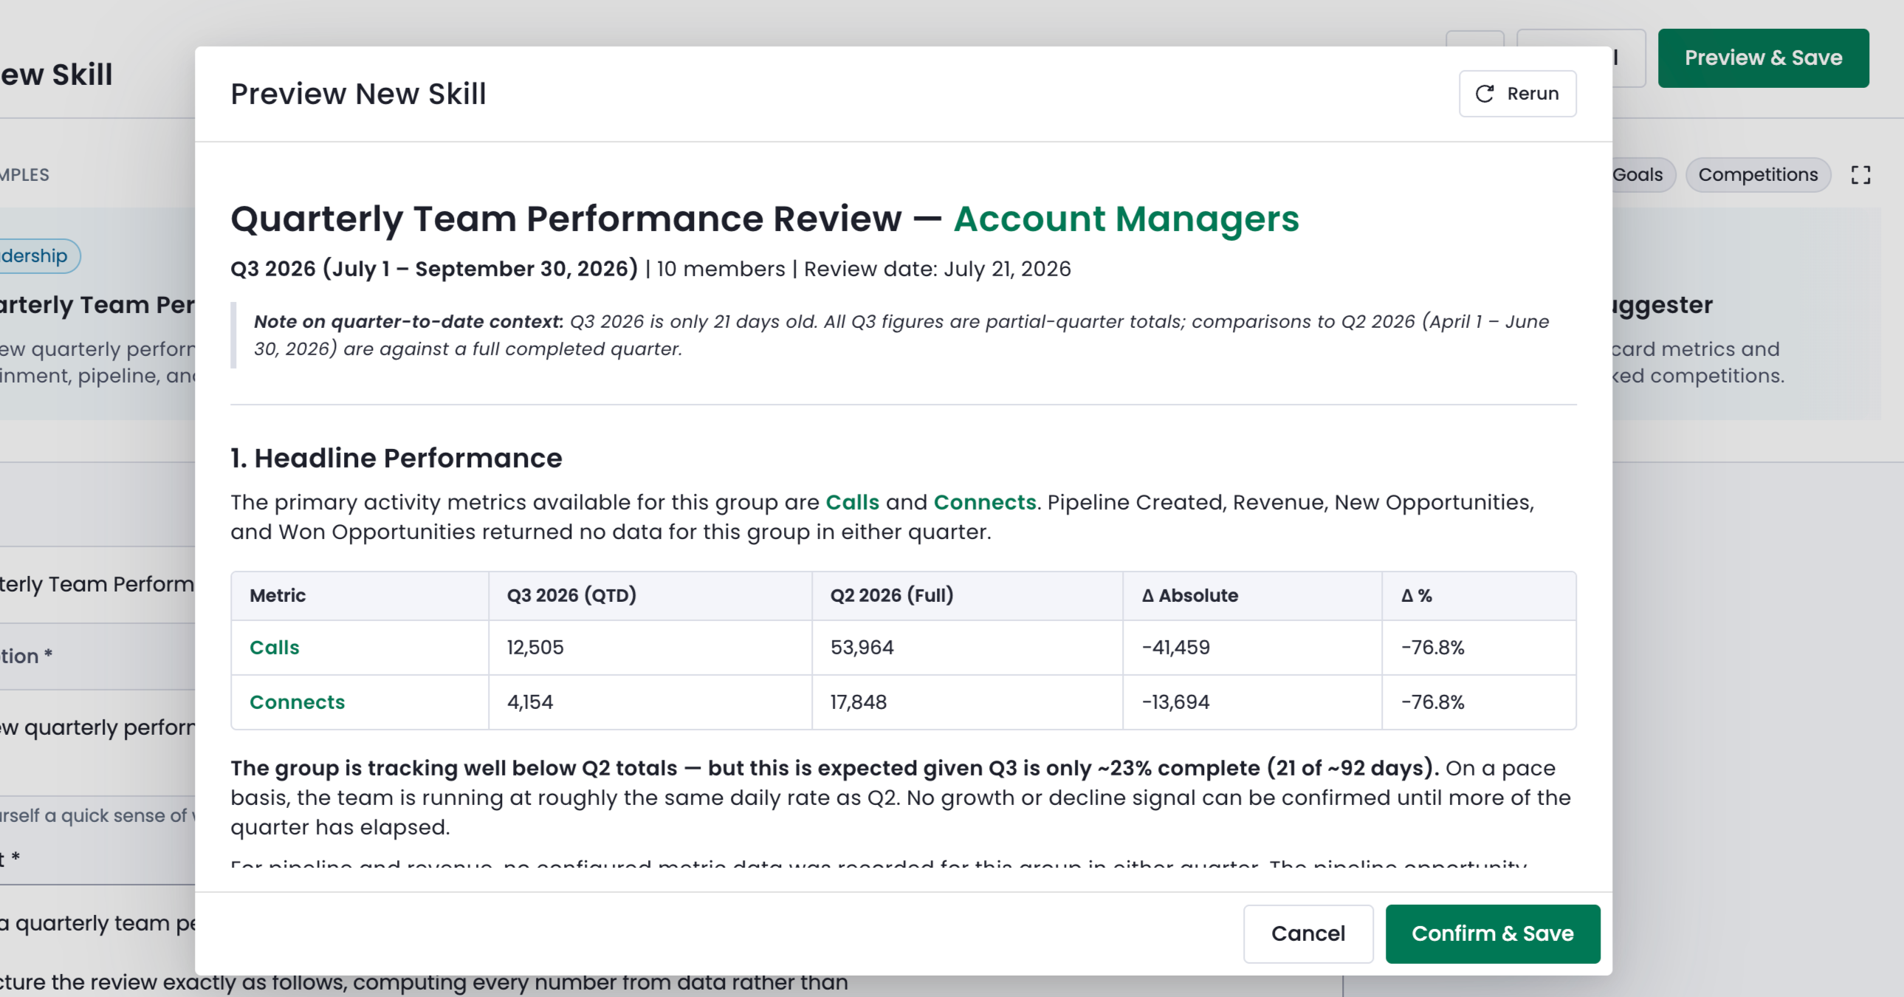The height and width of the screenshot is (997, 1904).
Task: Click the Q2 2026 (Full) column header
Action: [x=891, y=595]
